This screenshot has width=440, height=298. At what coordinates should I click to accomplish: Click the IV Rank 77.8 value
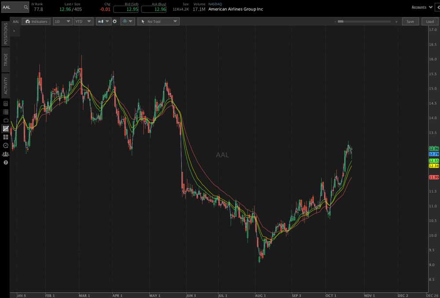point(38,9)
